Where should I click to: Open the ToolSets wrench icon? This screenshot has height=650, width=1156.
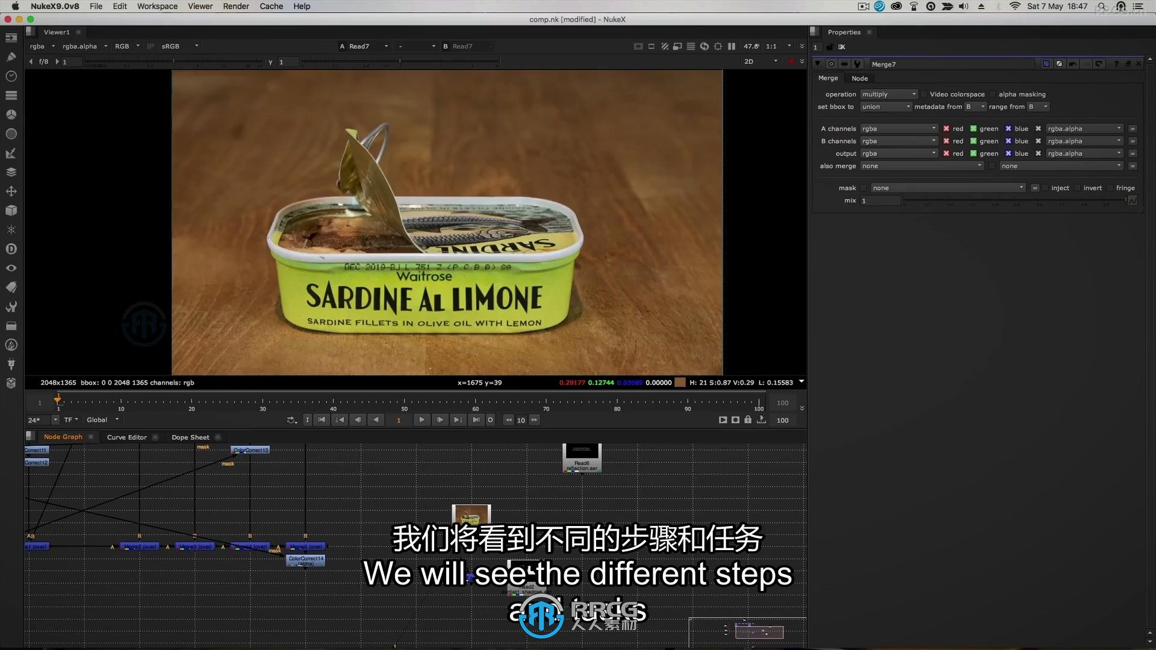click(11, 306)
